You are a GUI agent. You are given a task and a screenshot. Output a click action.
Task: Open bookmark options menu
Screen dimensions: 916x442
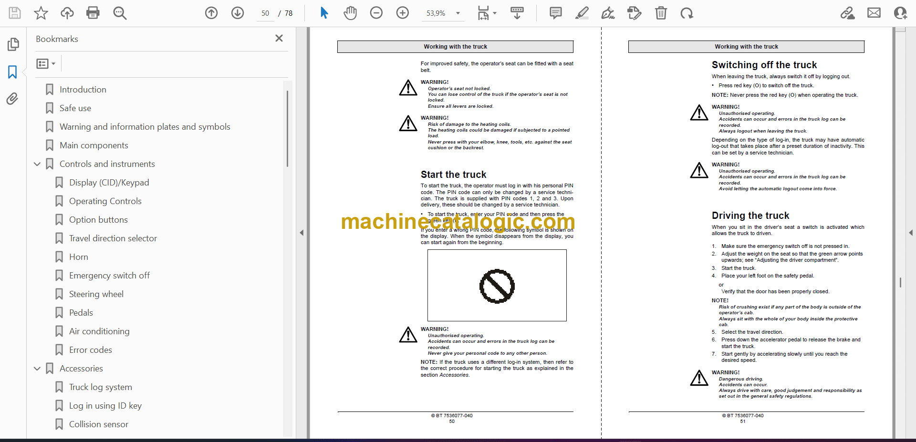tap(46, 63)
